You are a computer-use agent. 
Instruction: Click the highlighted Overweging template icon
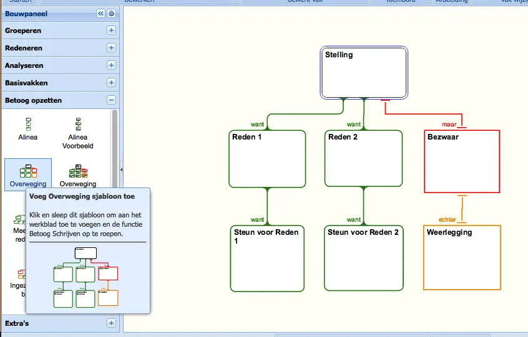coord(28,171)
